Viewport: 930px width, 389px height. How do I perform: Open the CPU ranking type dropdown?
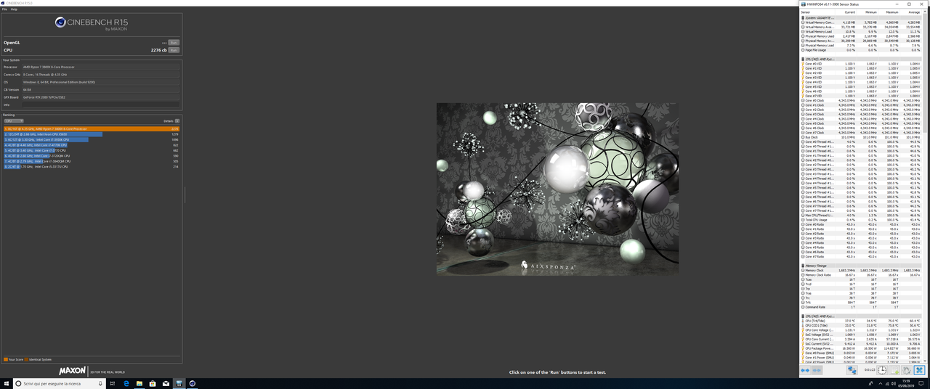[x=14, y=121]
